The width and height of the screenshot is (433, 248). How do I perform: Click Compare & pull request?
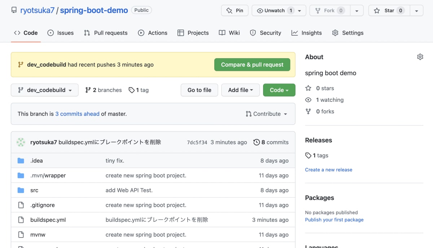pos(252,65)
